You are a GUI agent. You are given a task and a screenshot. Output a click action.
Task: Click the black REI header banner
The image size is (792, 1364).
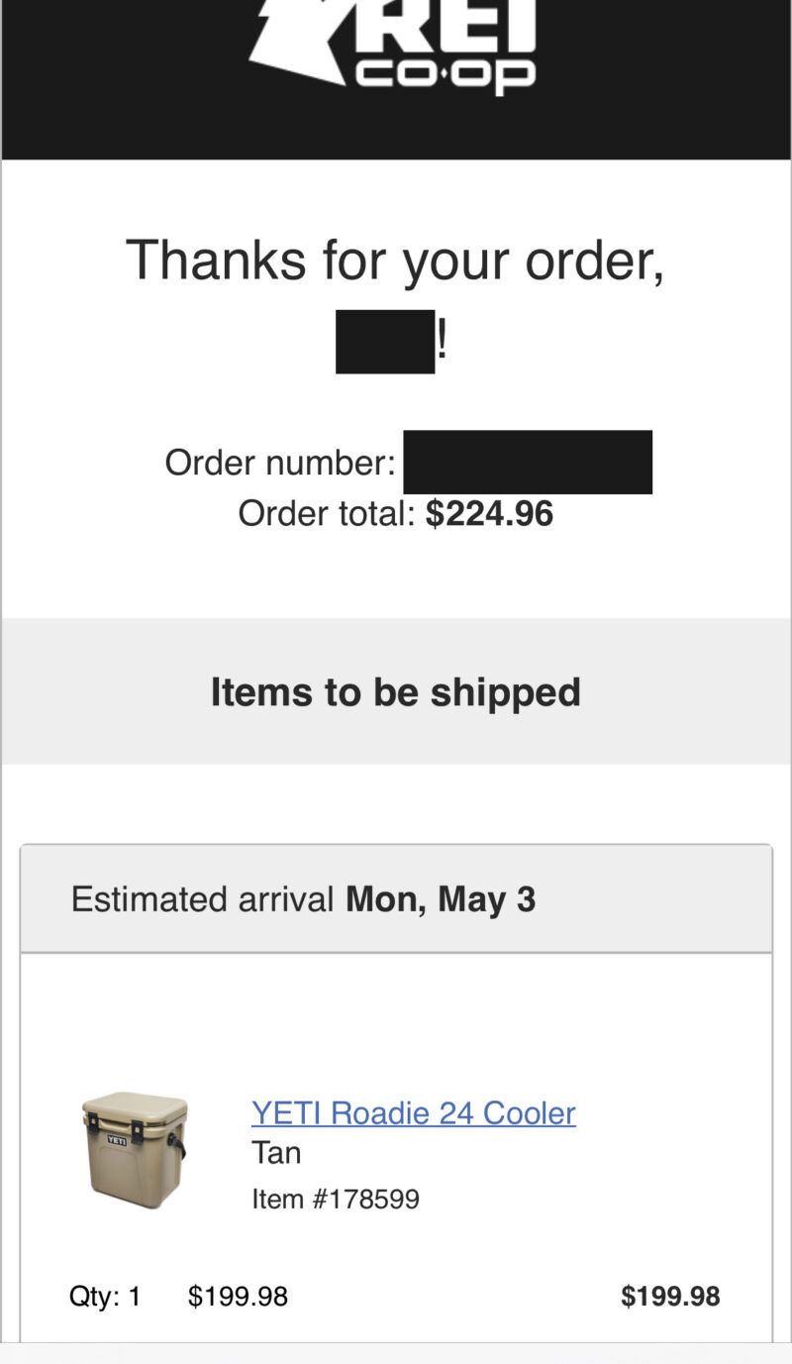coord(396,79)
